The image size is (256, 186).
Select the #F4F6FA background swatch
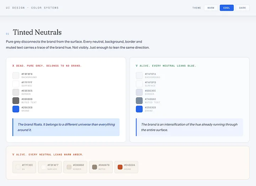139,76
